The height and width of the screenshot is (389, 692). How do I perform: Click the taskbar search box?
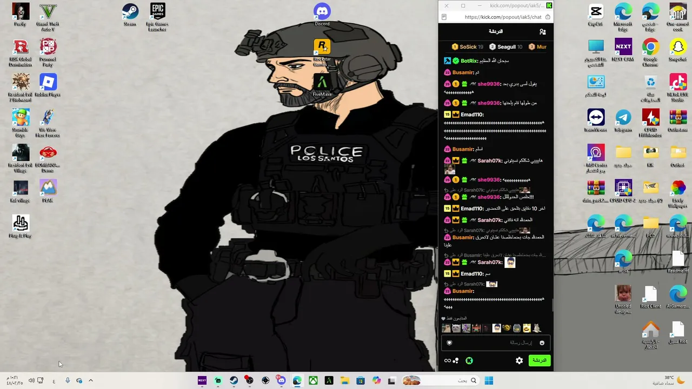click(441, 381)
